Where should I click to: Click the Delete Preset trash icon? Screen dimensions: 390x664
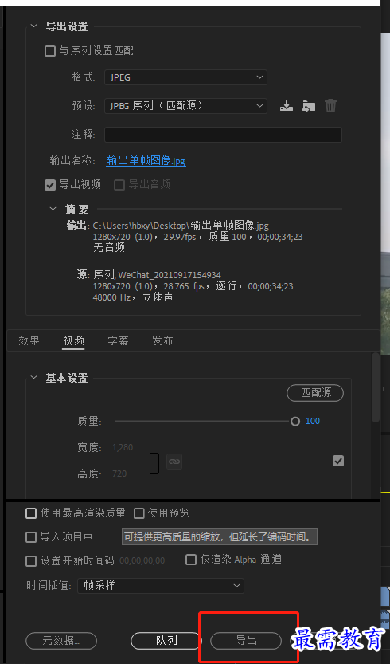point(331,106)
